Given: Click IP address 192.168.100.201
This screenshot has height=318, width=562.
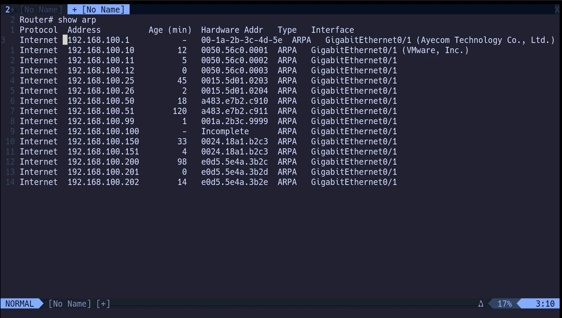Looking at the screenshot, I should 103,172.
